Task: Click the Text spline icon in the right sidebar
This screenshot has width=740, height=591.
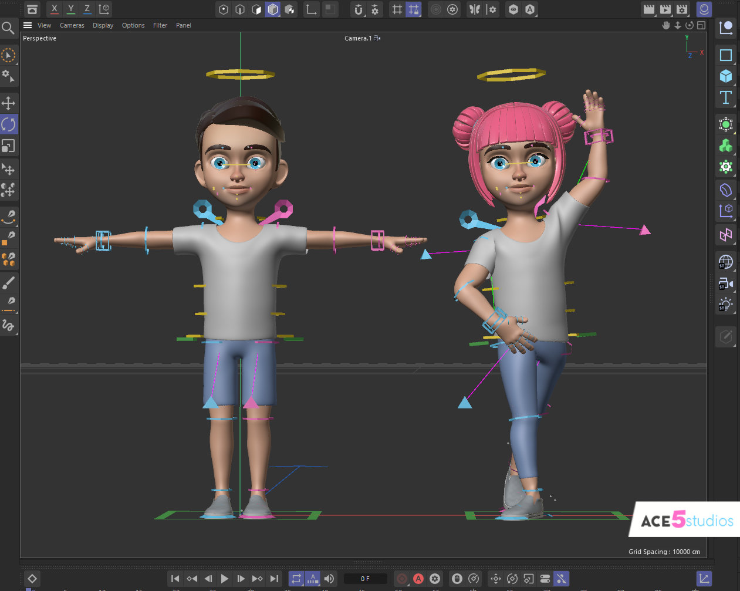Action: [726, 98]
